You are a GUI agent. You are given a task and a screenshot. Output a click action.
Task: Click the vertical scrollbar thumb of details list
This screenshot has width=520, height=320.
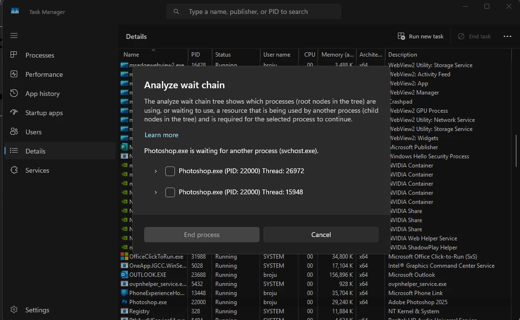[x=516, y=151]
